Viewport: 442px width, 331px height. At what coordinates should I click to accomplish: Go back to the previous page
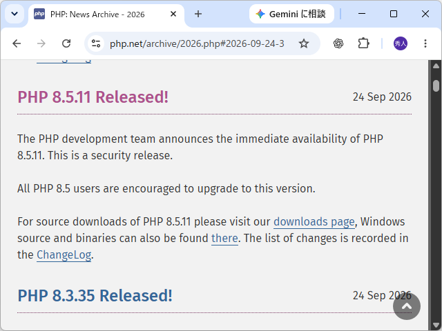(17, 43)
